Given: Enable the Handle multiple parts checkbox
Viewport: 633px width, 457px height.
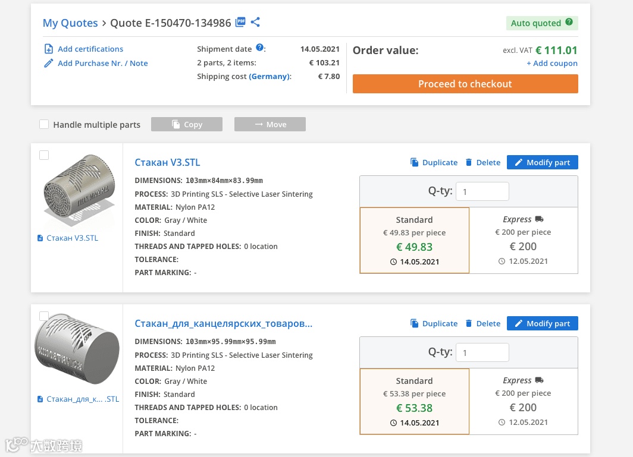Looking at the screenshot, I should (x=44, y=124).
